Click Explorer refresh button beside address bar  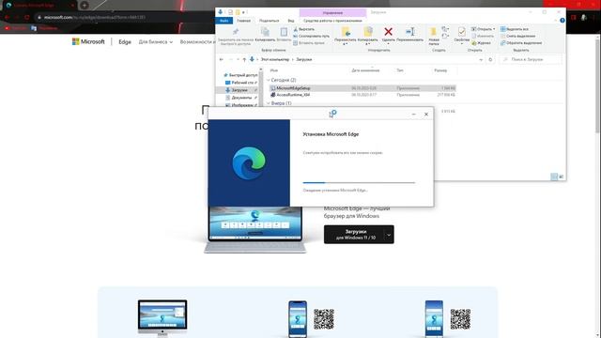point(490,59)
